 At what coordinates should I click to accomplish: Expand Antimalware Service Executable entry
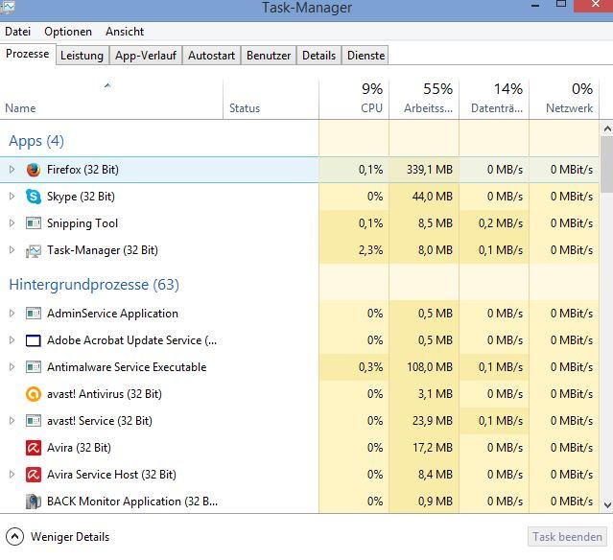[12, 366]
